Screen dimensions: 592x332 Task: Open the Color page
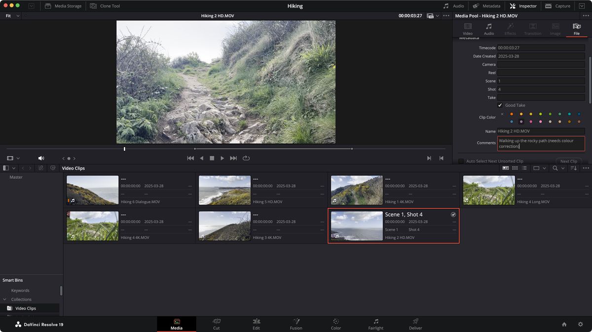pyautogui.click(x=335, y=324)
